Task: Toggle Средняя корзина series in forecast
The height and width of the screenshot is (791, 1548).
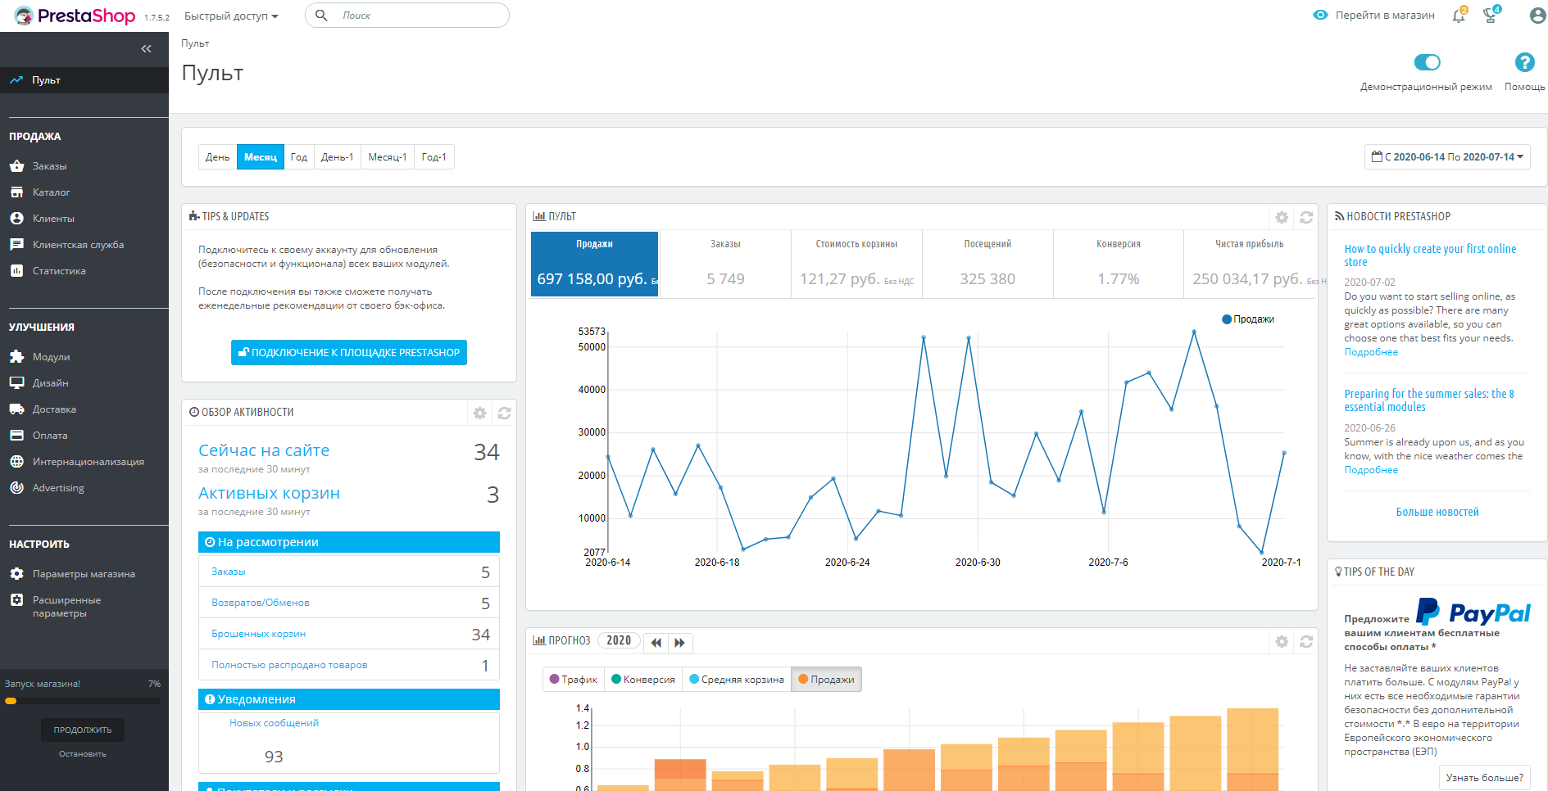Action: [x=736, y=679]
